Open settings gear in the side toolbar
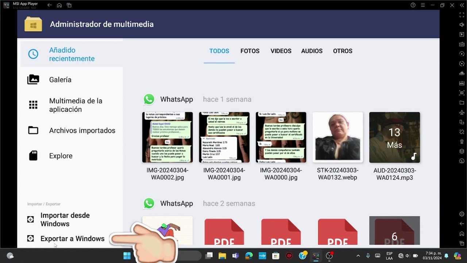Image resolution: width=467 pixels, height=263 pixels. pyautogui.click(x=462, y=214)
